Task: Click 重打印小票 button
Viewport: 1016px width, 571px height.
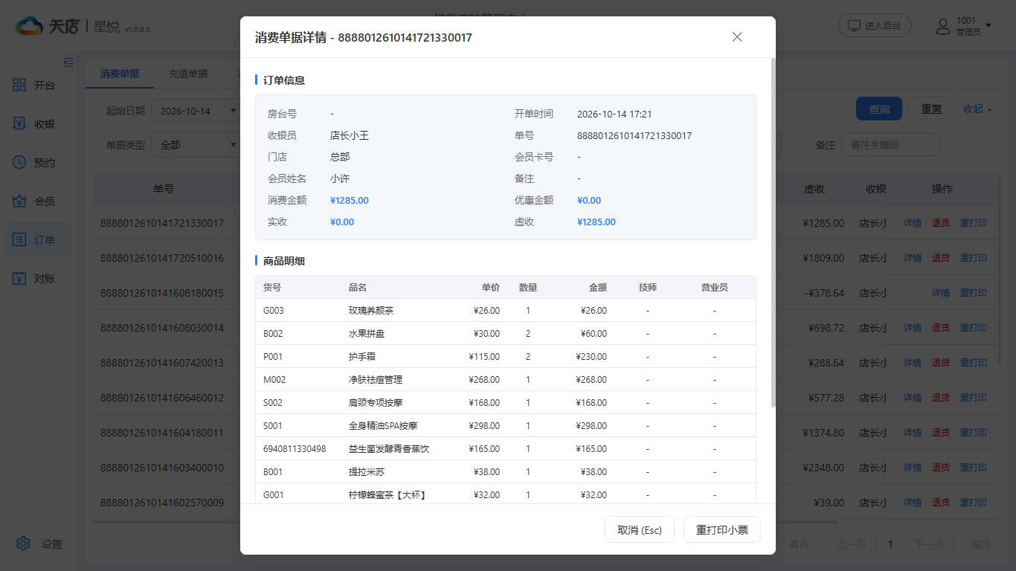Action: (722, 529)
